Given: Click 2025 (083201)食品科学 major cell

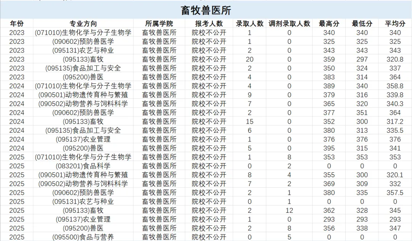Looking at the screenshot, I should [x=83, y=166].
